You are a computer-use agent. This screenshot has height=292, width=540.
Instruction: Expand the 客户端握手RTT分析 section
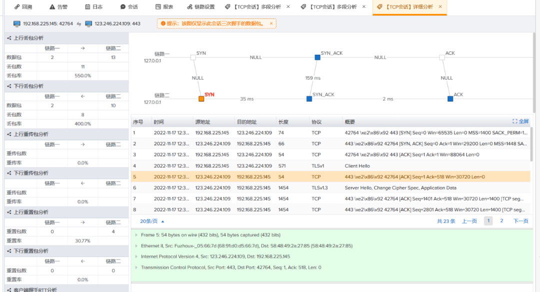pos(9,290)
